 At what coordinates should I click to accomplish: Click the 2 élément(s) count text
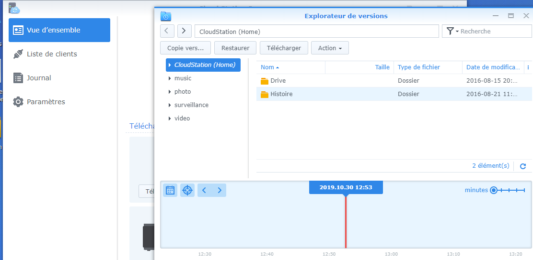(491, 166)
